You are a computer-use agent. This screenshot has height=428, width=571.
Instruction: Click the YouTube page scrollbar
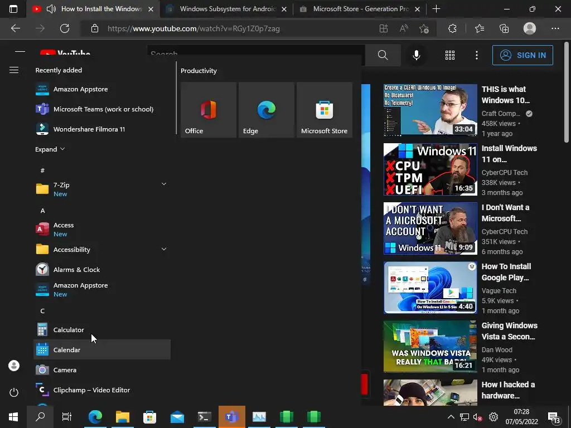[567, 93]
